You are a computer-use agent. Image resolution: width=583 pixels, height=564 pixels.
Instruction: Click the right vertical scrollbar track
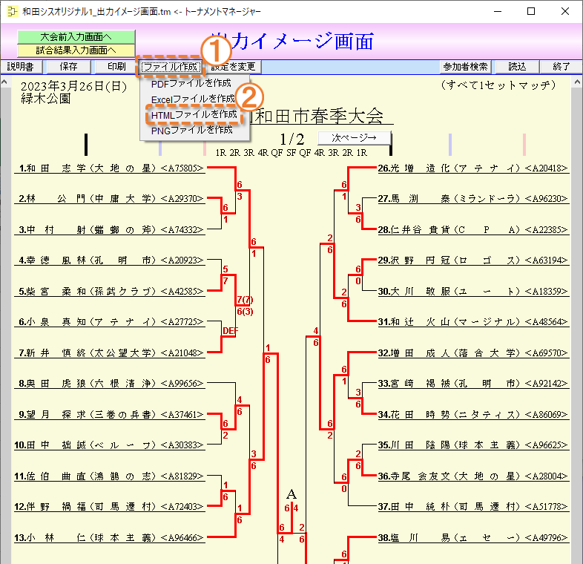click(577, 326)
